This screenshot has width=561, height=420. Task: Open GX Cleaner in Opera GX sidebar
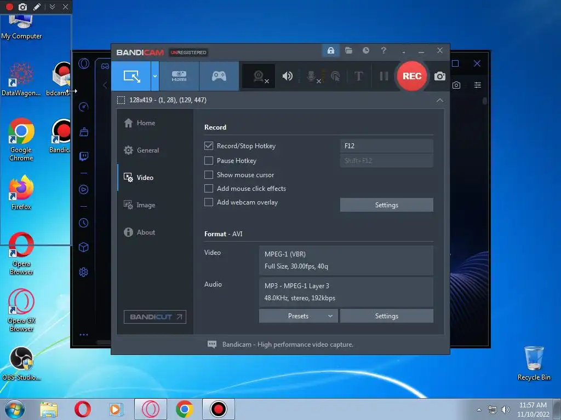coord(84,132)
